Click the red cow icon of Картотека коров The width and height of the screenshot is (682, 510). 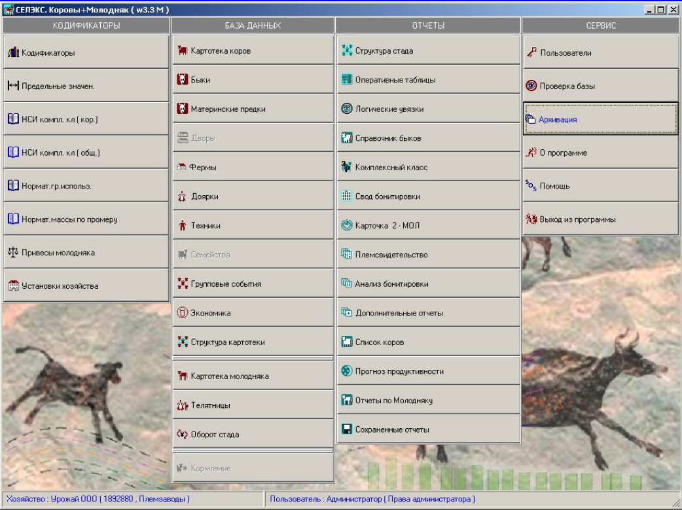(x=182, y=50)
